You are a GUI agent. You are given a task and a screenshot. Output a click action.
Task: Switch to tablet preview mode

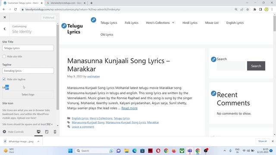coord(47,132)
